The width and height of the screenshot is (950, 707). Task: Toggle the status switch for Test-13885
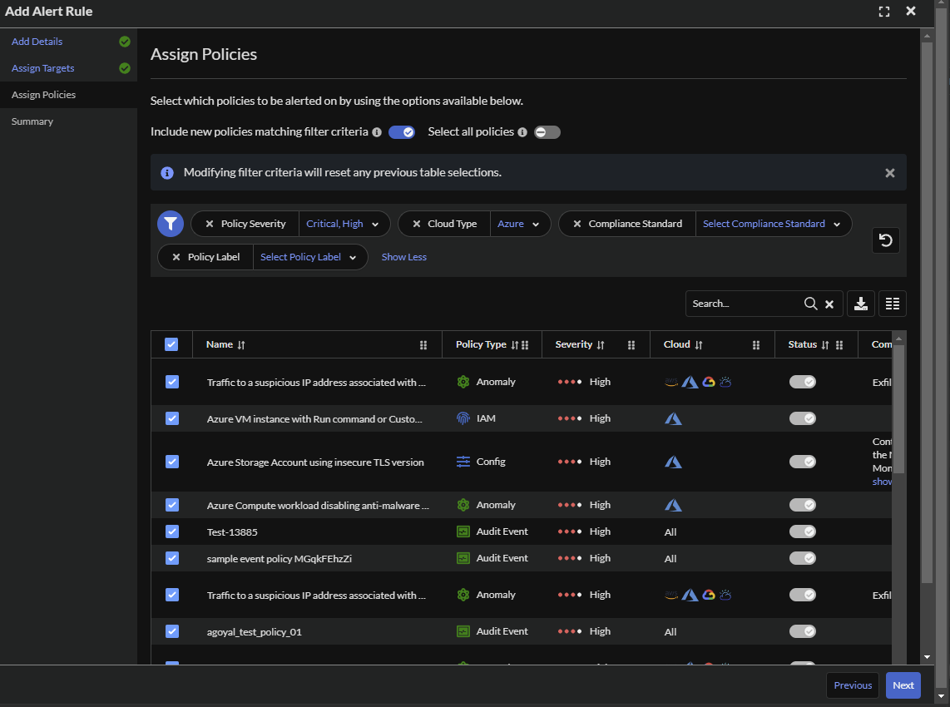click(802, 531)
